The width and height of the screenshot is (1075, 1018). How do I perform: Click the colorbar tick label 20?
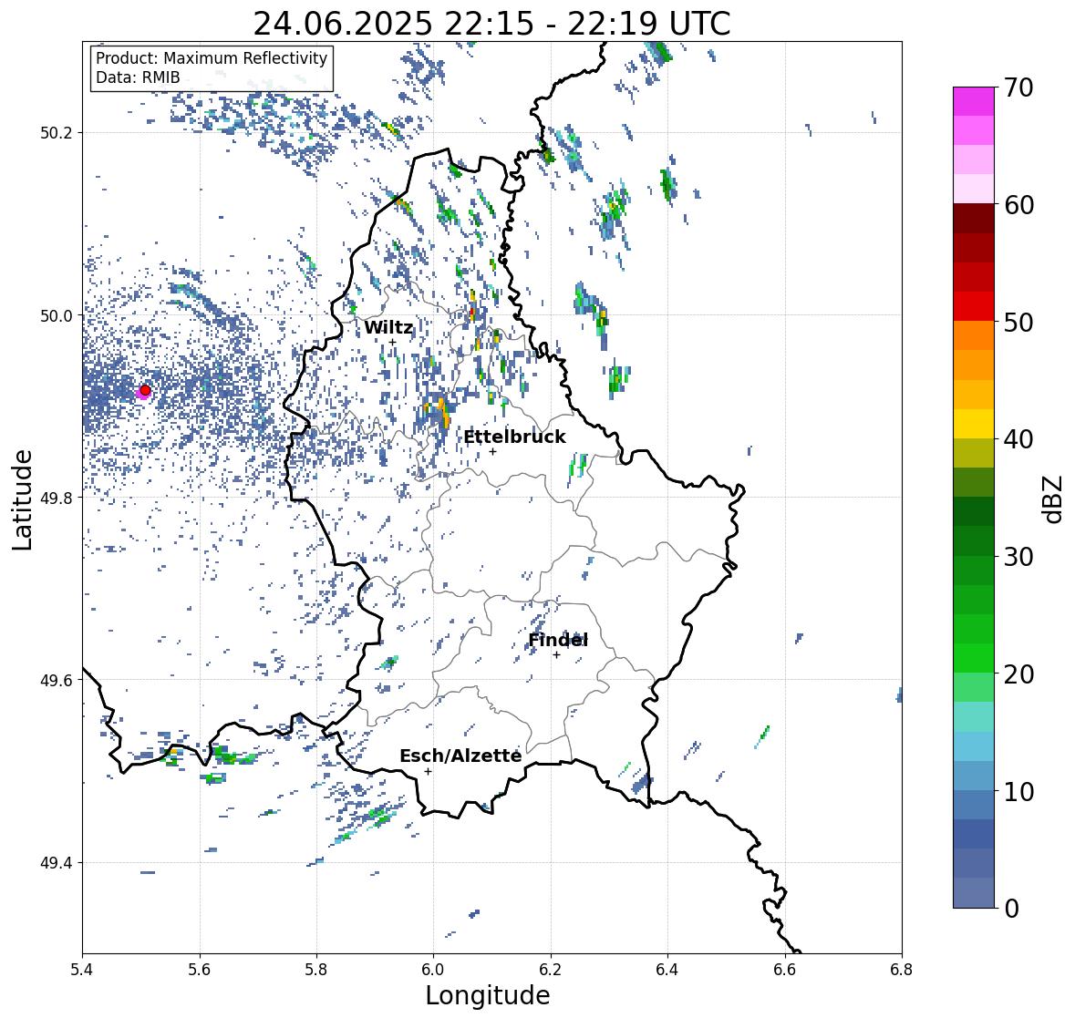coord(1018,674)
